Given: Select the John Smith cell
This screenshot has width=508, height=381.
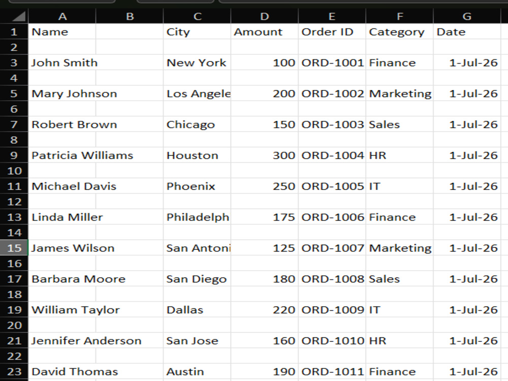Looking at the screenshot, I should (x=62, y=62).
